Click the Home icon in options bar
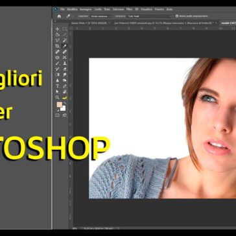This screenshot has height=236, width=236. point(59,16)
